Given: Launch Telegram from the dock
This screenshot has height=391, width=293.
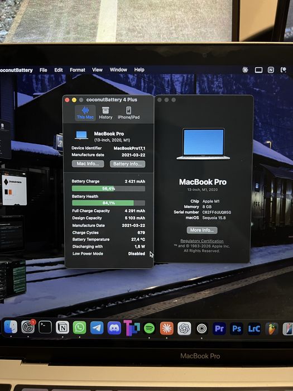Looking at the screenshot, I should coord(97,327).
